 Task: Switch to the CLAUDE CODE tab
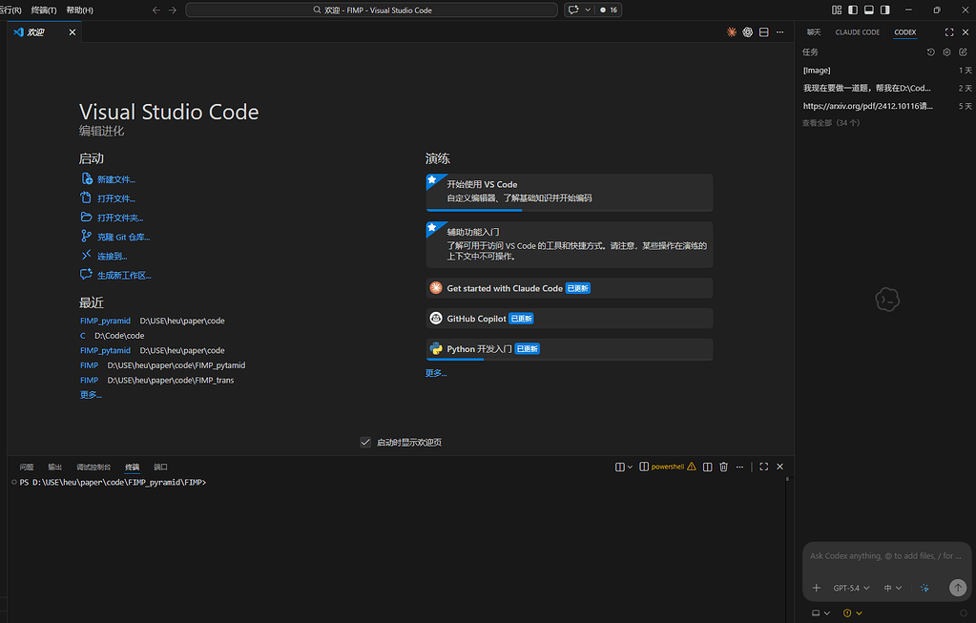[857, 32]
